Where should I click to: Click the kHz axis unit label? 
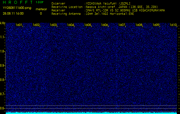3,23
